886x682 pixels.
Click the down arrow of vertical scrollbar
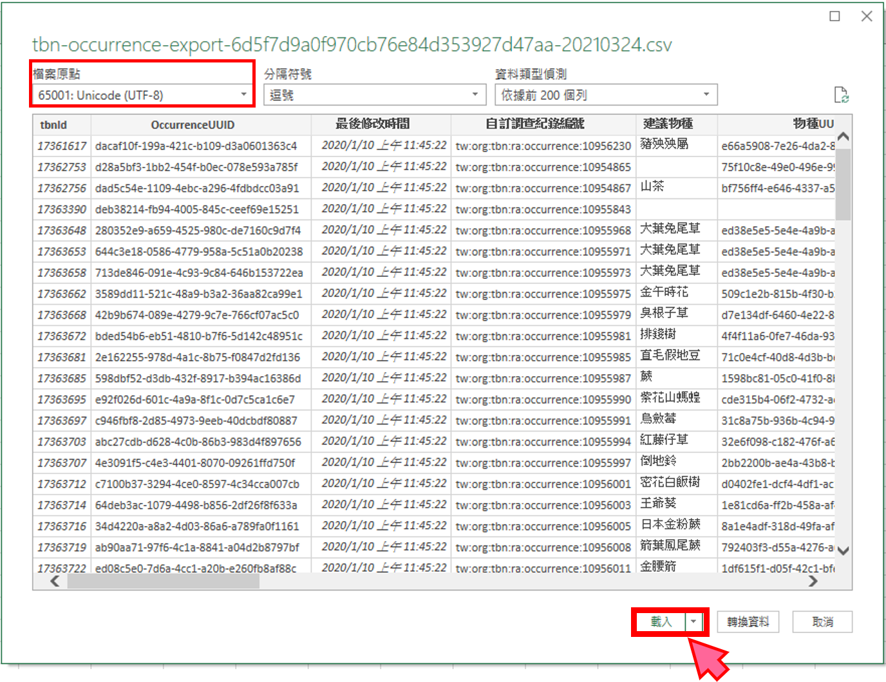click(842, 551)
